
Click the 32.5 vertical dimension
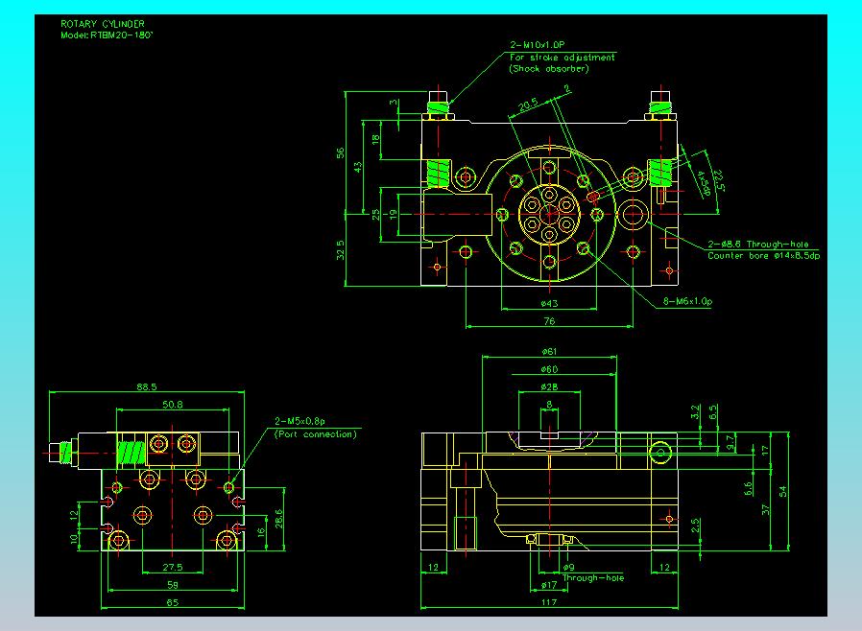[x=341, y=250]
